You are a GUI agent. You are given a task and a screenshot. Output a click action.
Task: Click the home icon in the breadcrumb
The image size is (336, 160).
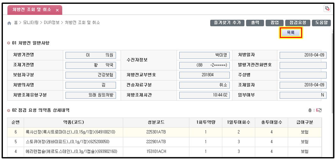(9, 23)
